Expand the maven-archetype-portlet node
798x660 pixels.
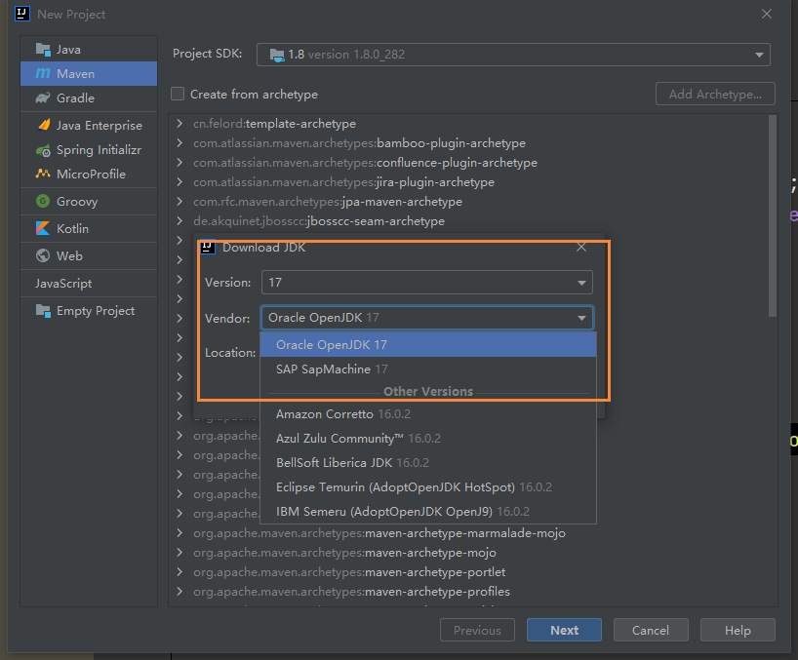pyautogui.click(x=180, y=572)
